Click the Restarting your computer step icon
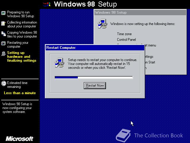 3,43
